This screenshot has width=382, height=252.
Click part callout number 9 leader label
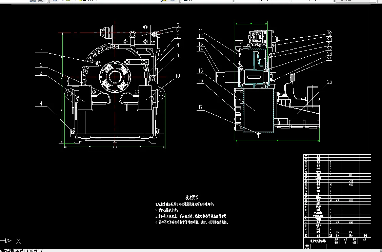point(178,56)
